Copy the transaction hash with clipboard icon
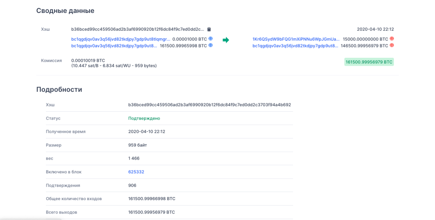The height and width of the screenshot is (220, 435). (x=209, y=29)
